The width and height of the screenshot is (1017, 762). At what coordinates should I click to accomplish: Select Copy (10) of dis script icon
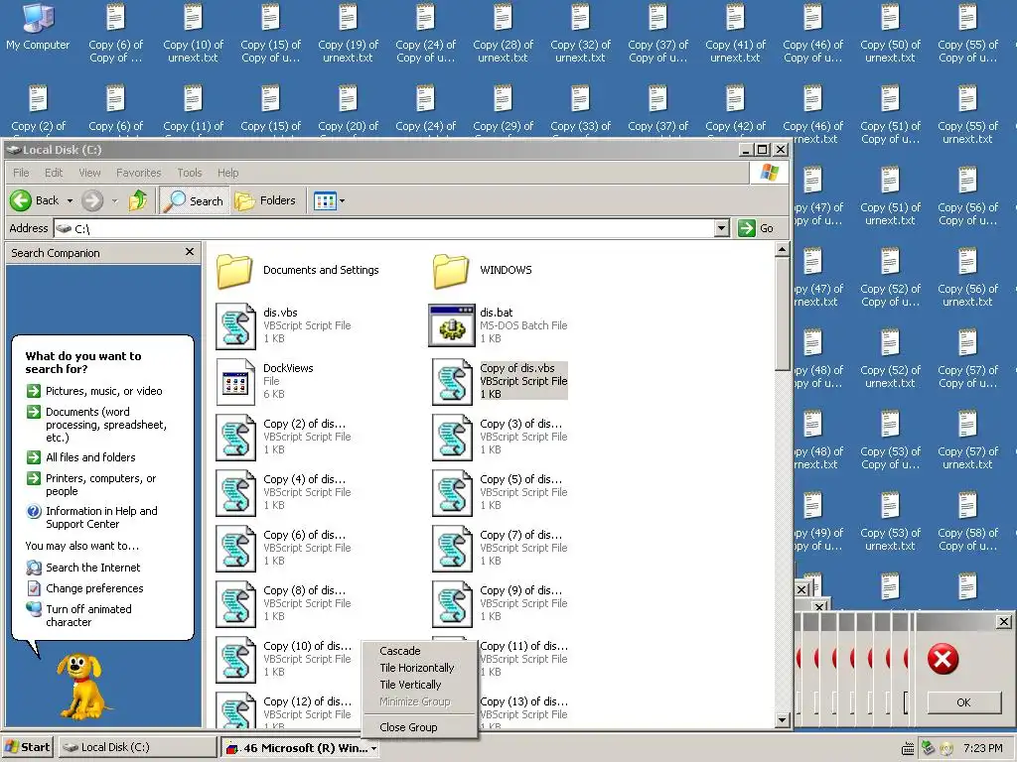235,660
